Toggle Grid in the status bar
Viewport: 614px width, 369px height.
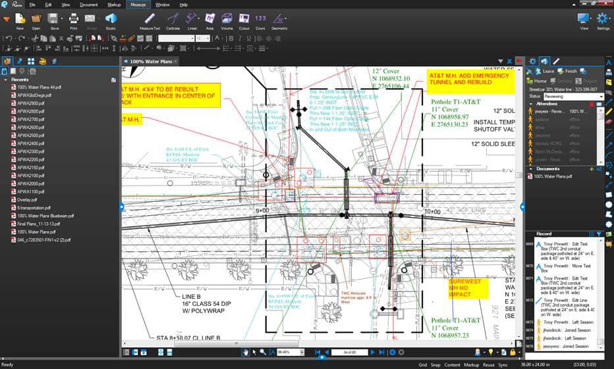coord(422,364)
